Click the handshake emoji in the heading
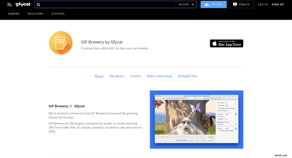 [x=71, y=106]
